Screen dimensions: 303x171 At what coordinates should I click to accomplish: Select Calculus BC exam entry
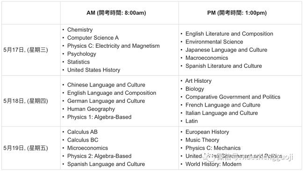[x=83, y=140]
